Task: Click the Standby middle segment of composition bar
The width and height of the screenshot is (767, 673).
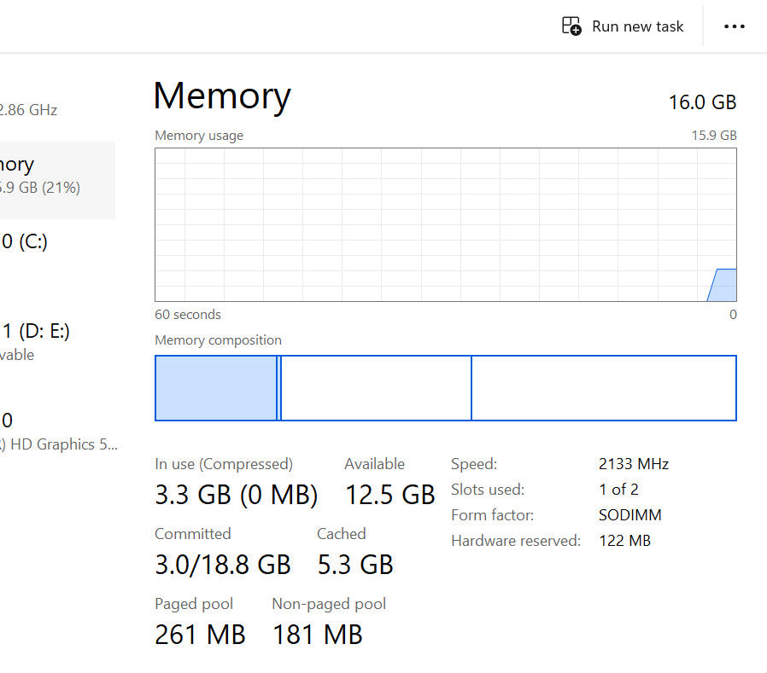Action: coord(376,388)
